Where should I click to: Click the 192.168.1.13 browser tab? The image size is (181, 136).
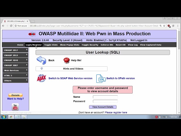tap(16, 21)
